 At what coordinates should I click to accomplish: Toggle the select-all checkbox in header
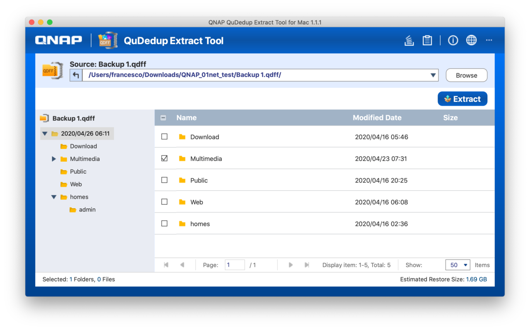[x=163, y=117]
